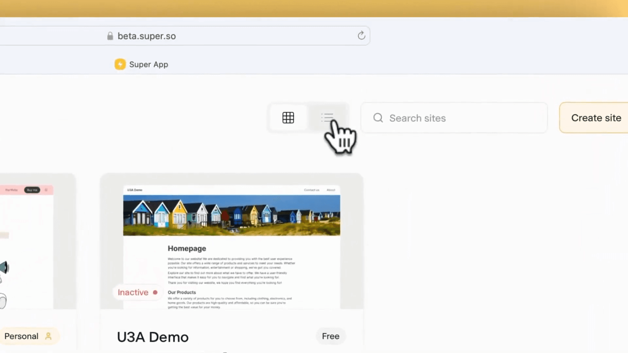Image resolution: width=628 pixels, height=353 pixels.
Task: Click the Search sites field
Action: pos(454,118)
